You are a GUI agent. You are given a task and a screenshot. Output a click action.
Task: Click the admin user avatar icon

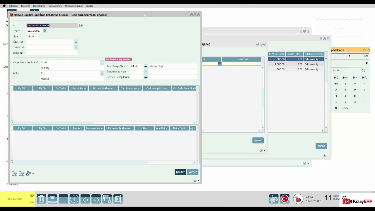pos(298,199)
